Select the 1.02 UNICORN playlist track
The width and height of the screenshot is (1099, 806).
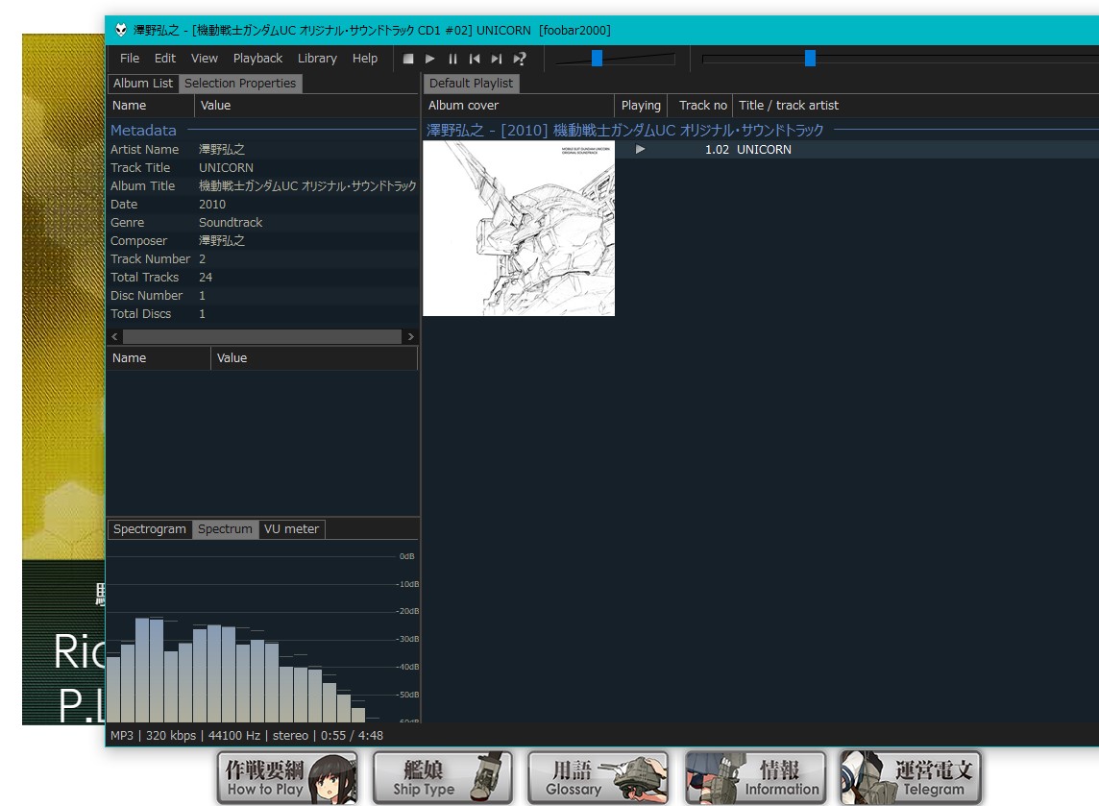pyautogui.click(x=857, y=149)
